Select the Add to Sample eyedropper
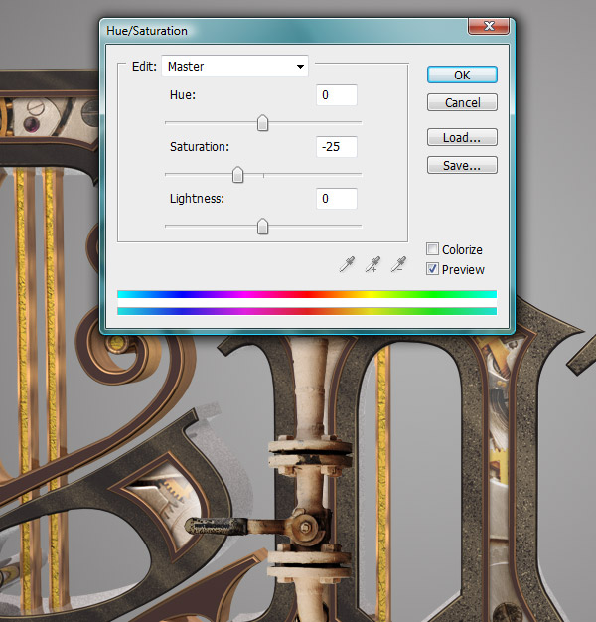596x622 pixels. pyautogui.click(x=372, y=264)
